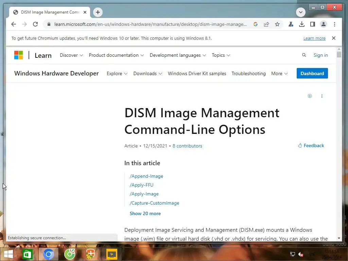Open Windows Driver Kit samples

197,73
